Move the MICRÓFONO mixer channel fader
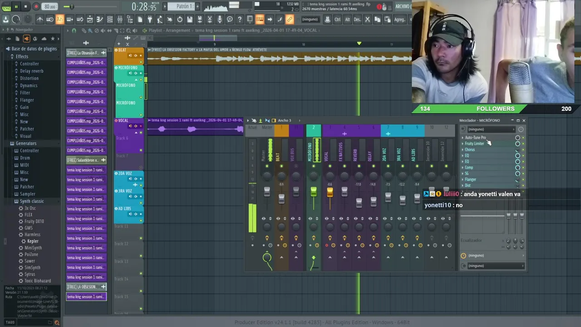This screenshot has width=581, height=327. coord(313,192)
